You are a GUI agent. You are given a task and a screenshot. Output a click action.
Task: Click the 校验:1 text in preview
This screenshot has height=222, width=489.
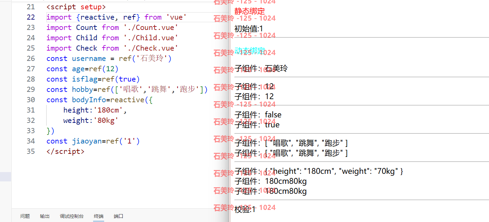(x=245, y=209)
